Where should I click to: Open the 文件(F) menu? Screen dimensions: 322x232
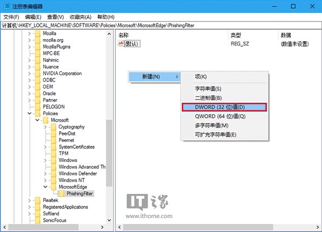tap(11, 17)
